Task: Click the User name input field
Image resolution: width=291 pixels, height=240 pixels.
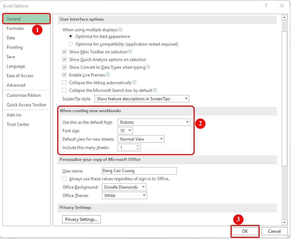Action: [139, 171]
